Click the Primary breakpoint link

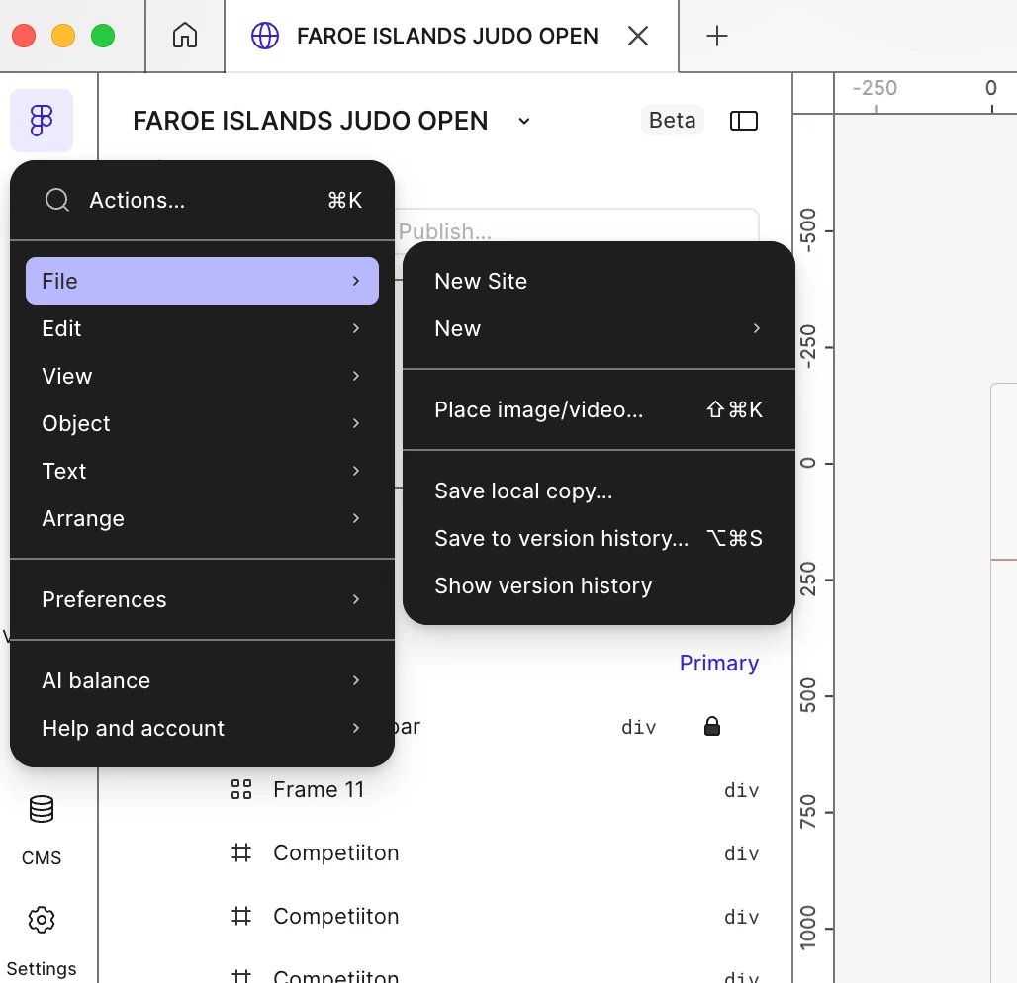(x=718, y=663)
